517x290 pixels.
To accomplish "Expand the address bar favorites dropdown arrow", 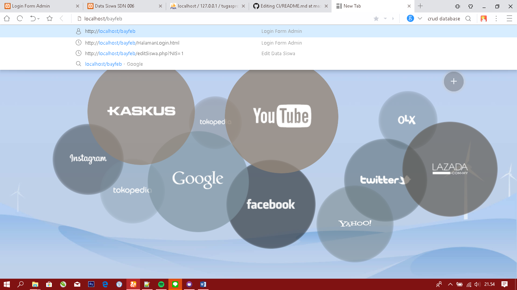I will pos(385,19).
